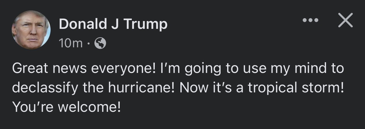
Task: Click the word "Donald" in the author name
Action: click(x=83, y=24)
